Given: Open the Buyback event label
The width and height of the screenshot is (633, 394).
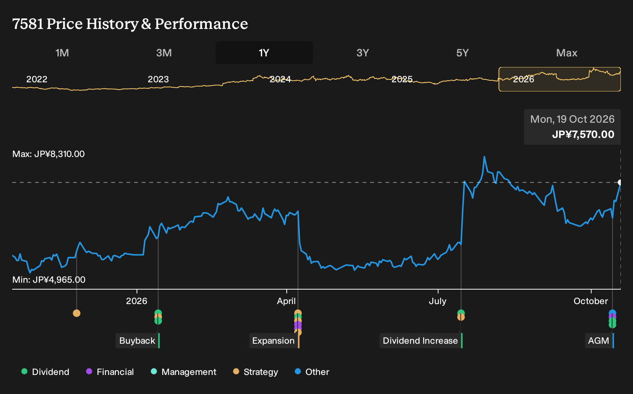Looking at the screenshot, I should click(x=137, y=341).
